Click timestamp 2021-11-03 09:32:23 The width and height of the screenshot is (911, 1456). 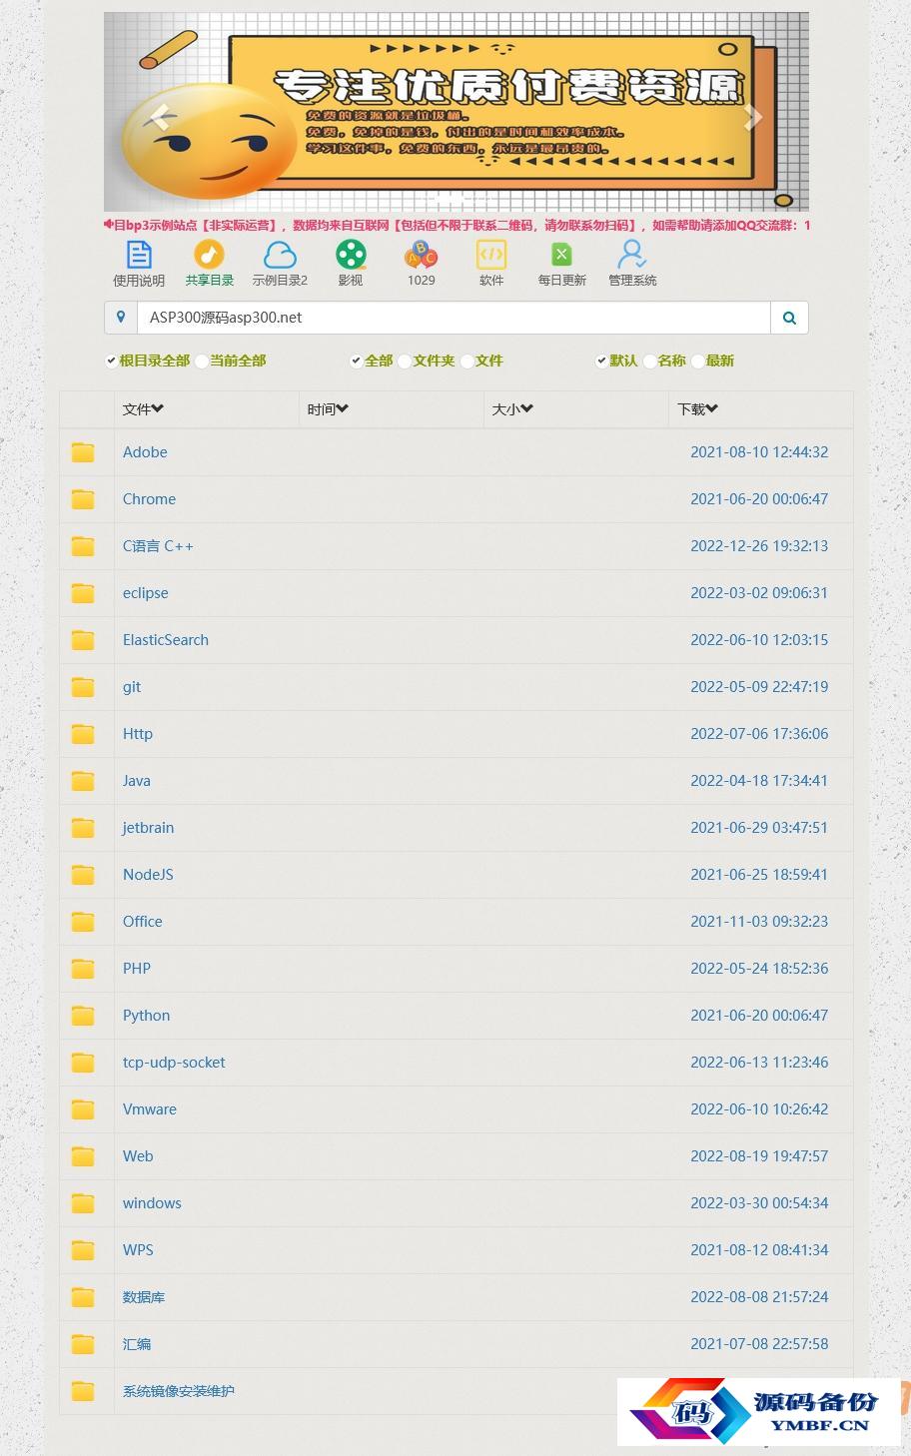point(759,922)
